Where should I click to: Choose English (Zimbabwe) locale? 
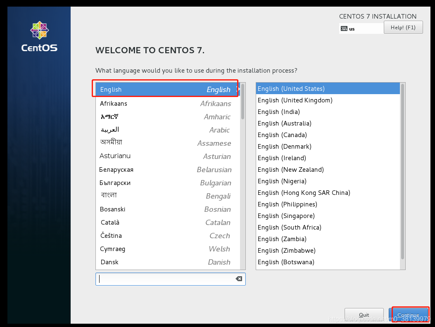pos(328,251)
